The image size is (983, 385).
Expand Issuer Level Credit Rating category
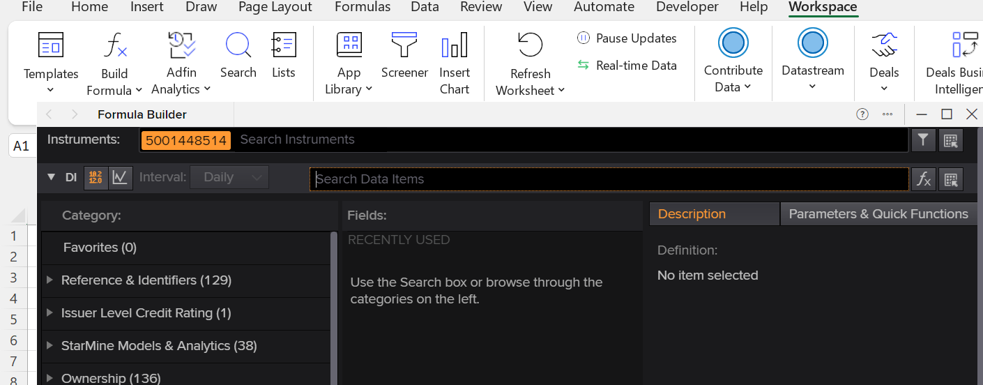coord(49,313)
